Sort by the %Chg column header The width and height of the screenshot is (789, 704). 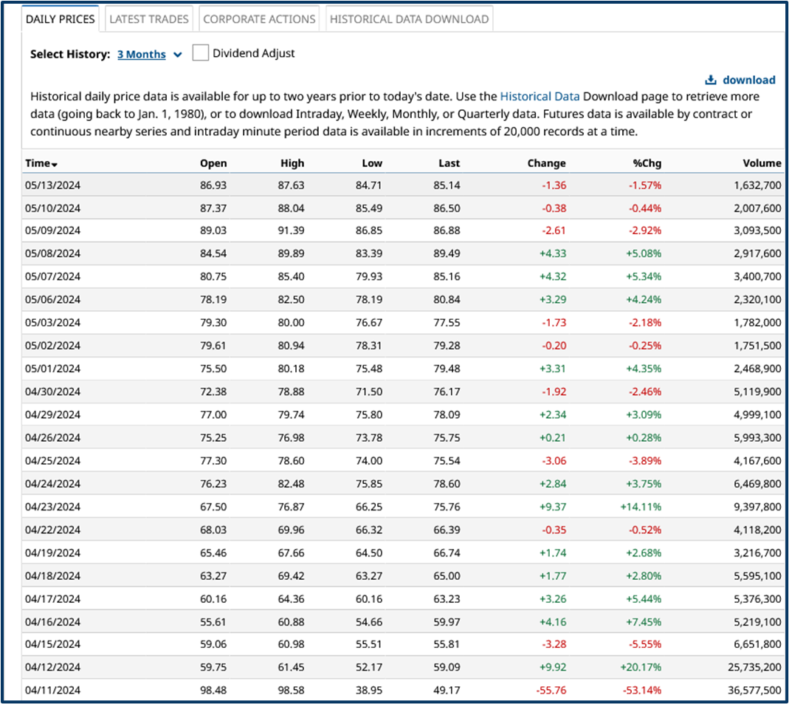pyautogui.click(x=647, y=163)
